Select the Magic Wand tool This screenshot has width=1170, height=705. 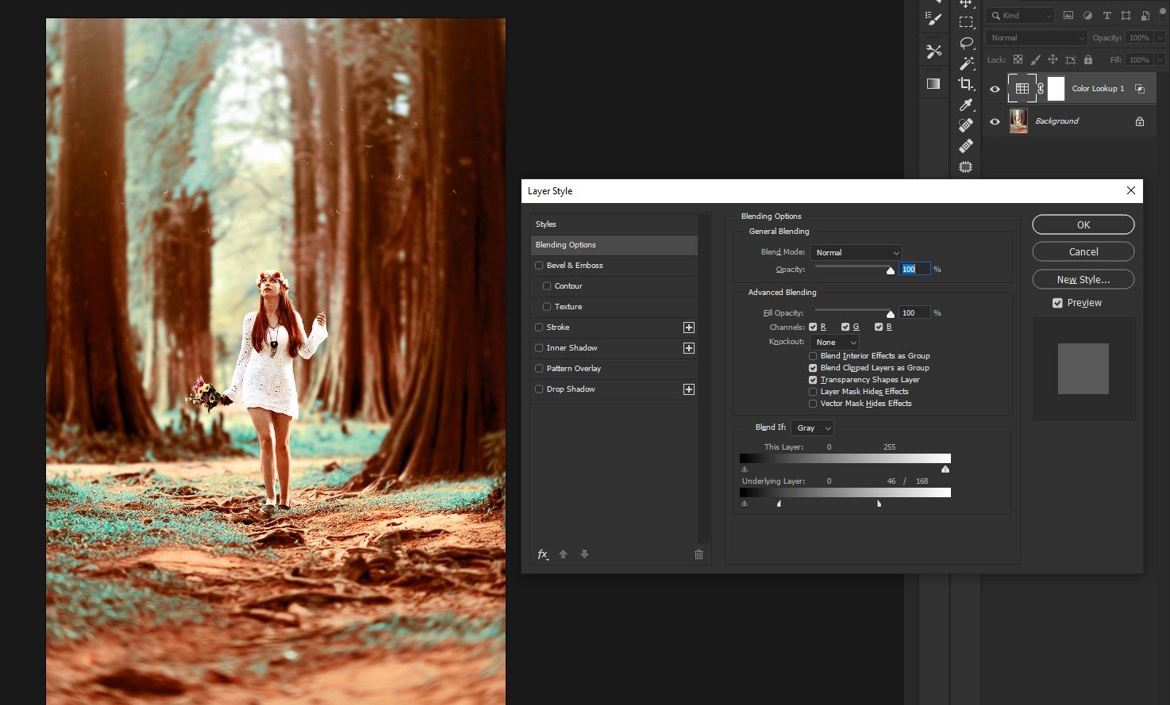966,63
